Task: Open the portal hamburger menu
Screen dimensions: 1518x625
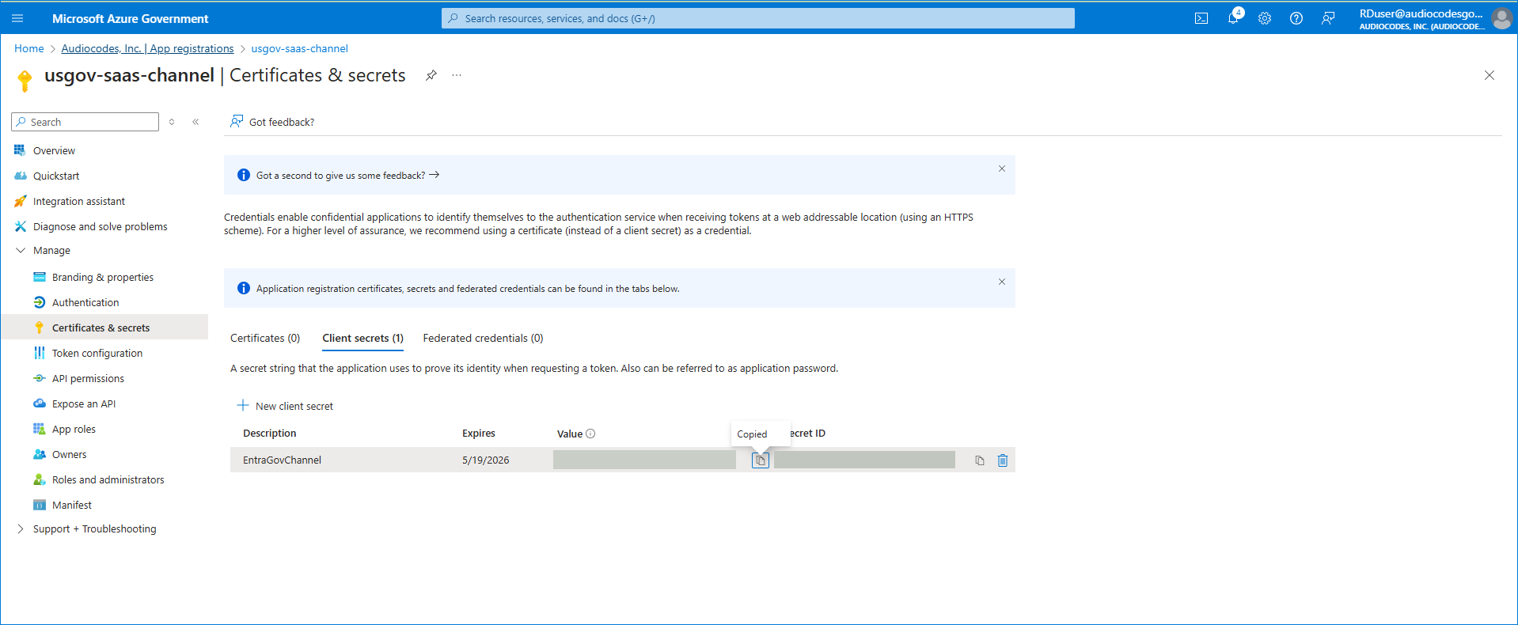Action: (x=17, y=18)
